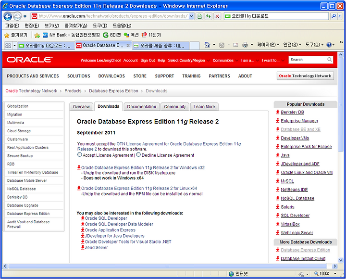This screenshot has width=346, height=279.
Task: Switch to the 오라클 제품 종류 browser tab
Action: point(161,46)
